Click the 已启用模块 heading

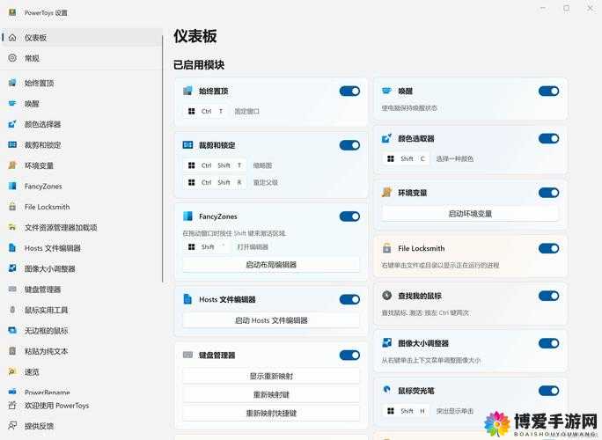(x=199, y=65)
